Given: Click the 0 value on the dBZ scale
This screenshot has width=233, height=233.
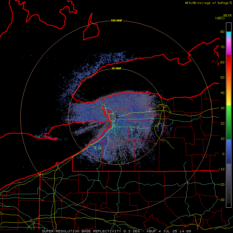Looking at the screenshot, I should click(223, 154).
